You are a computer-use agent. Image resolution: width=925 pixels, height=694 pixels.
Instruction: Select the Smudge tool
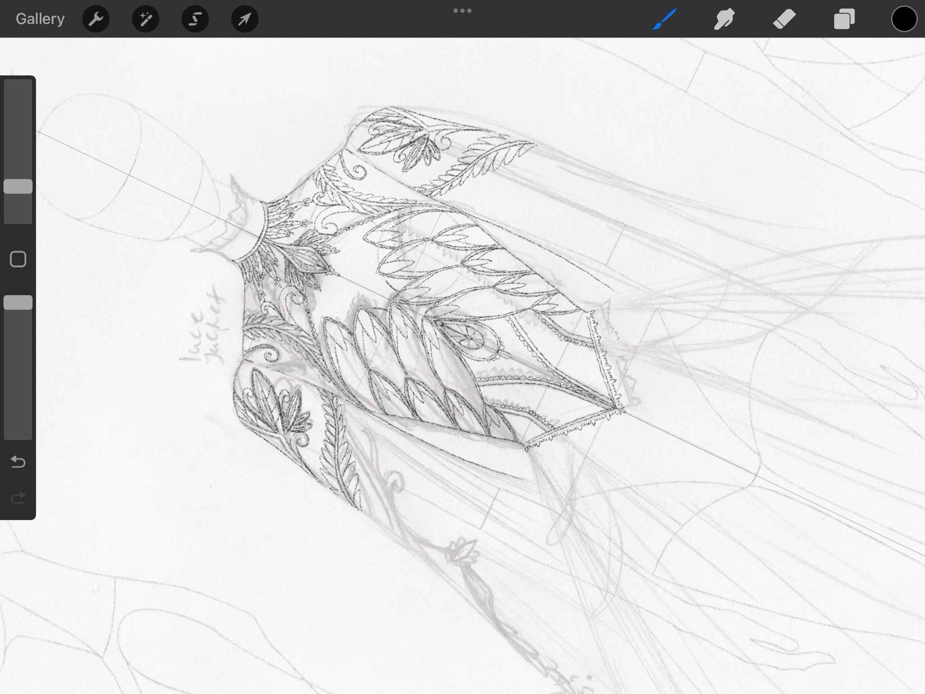(724, 19)
